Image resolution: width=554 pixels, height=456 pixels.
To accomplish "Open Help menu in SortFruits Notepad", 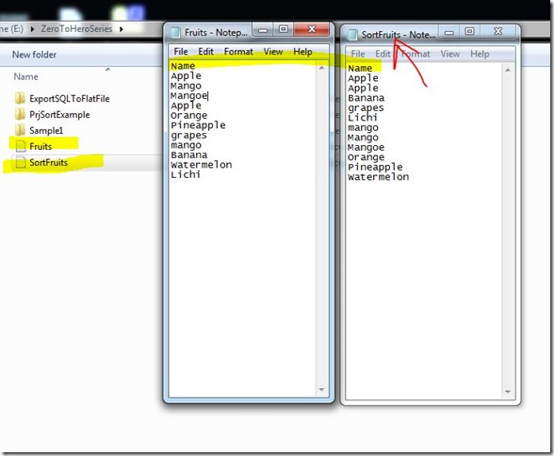I will click(x=480, y=54).
